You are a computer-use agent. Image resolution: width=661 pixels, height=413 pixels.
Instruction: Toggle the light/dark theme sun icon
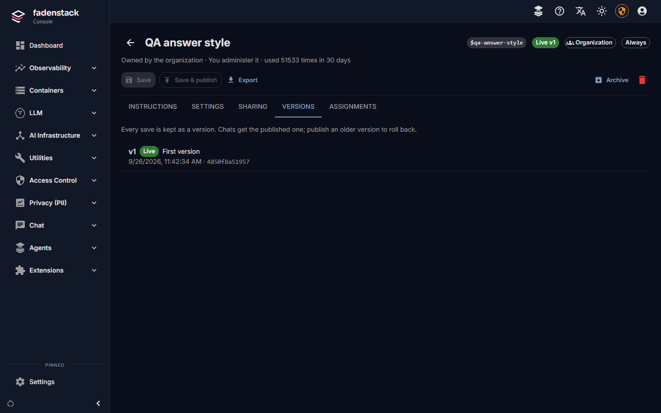(x=602, y=11)
